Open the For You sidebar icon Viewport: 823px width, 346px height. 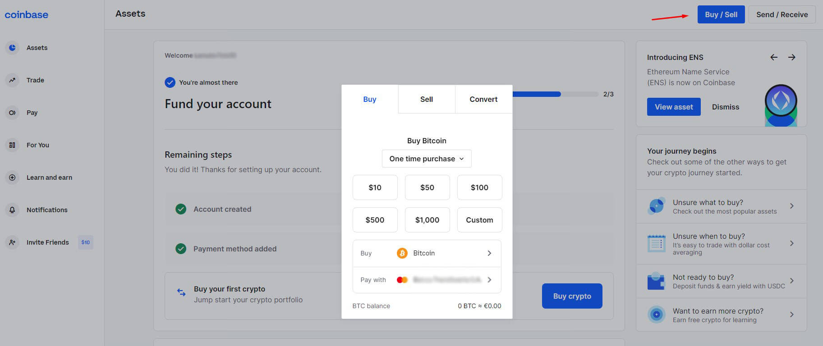pyautogui.click(x=12, y=145)
